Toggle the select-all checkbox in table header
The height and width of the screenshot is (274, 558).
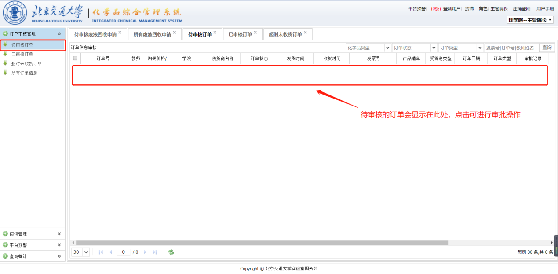click(75, 58)
